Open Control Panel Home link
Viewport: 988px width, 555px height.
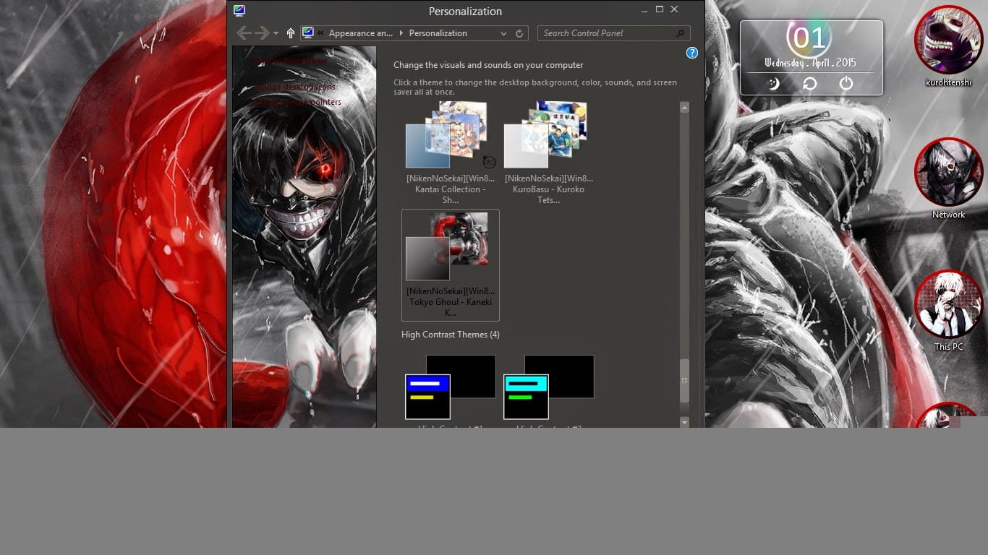point(291,61)
